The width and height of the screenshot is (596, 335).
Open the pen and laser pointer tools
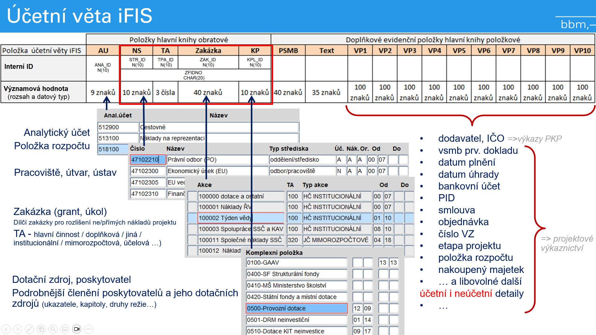[29, 329]
